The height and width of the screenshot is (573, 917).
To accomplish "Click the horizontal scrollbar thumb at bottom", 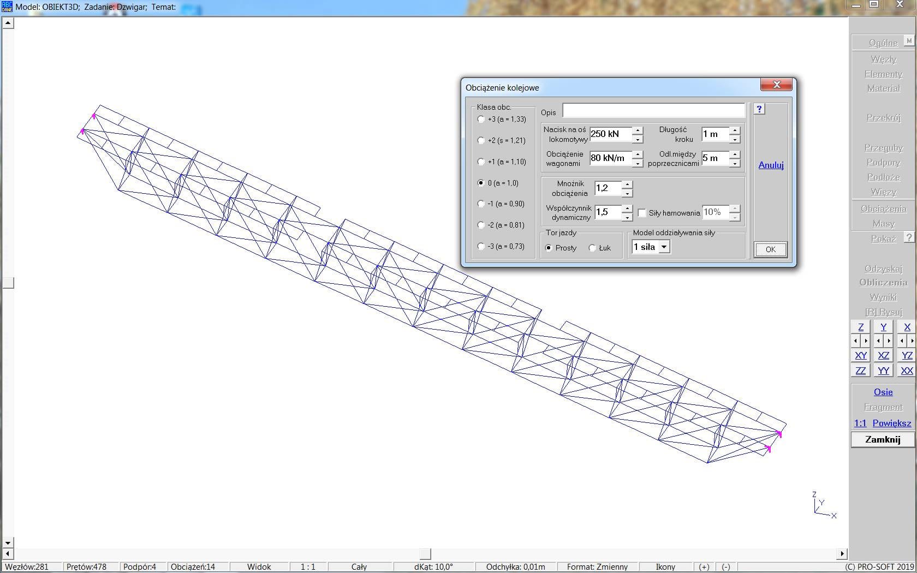I will pos(425,554).
